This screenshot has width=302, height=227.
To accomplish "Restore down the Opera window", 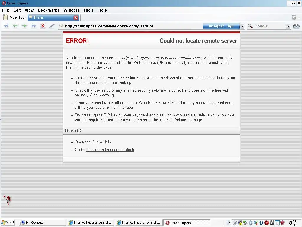I will click(x=293, y=3).
